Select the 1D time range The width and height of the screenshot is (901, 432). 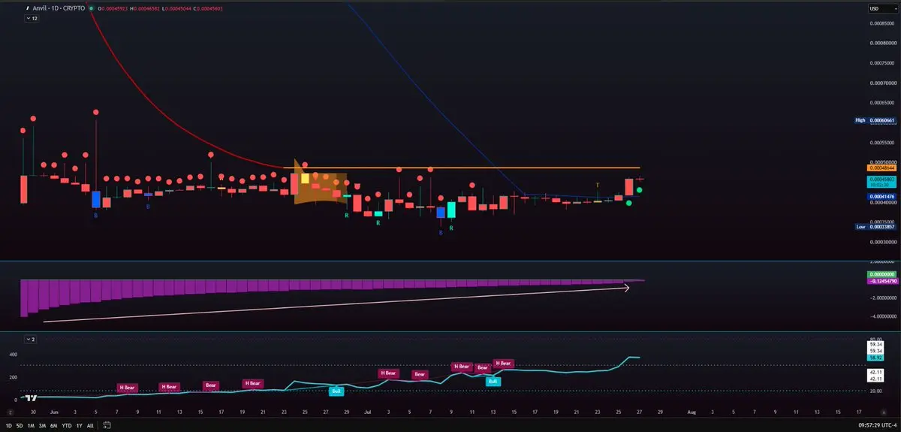[x=8, y=425]
